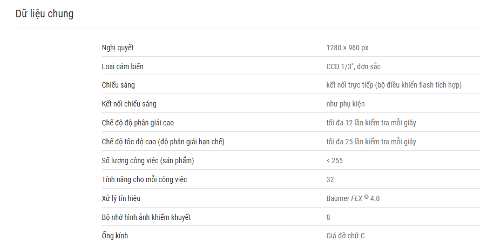Click the 'Dữ liệu chung' section heading
Image resolution: width=480 pixels, height=247 pixels.
tap(44, 14)
